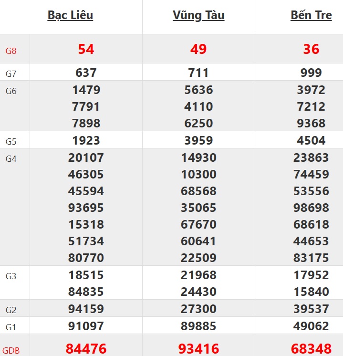Open the Vũng Tàu province link
The width and height of the screenshot is (343, 356).
click(198, 15)
